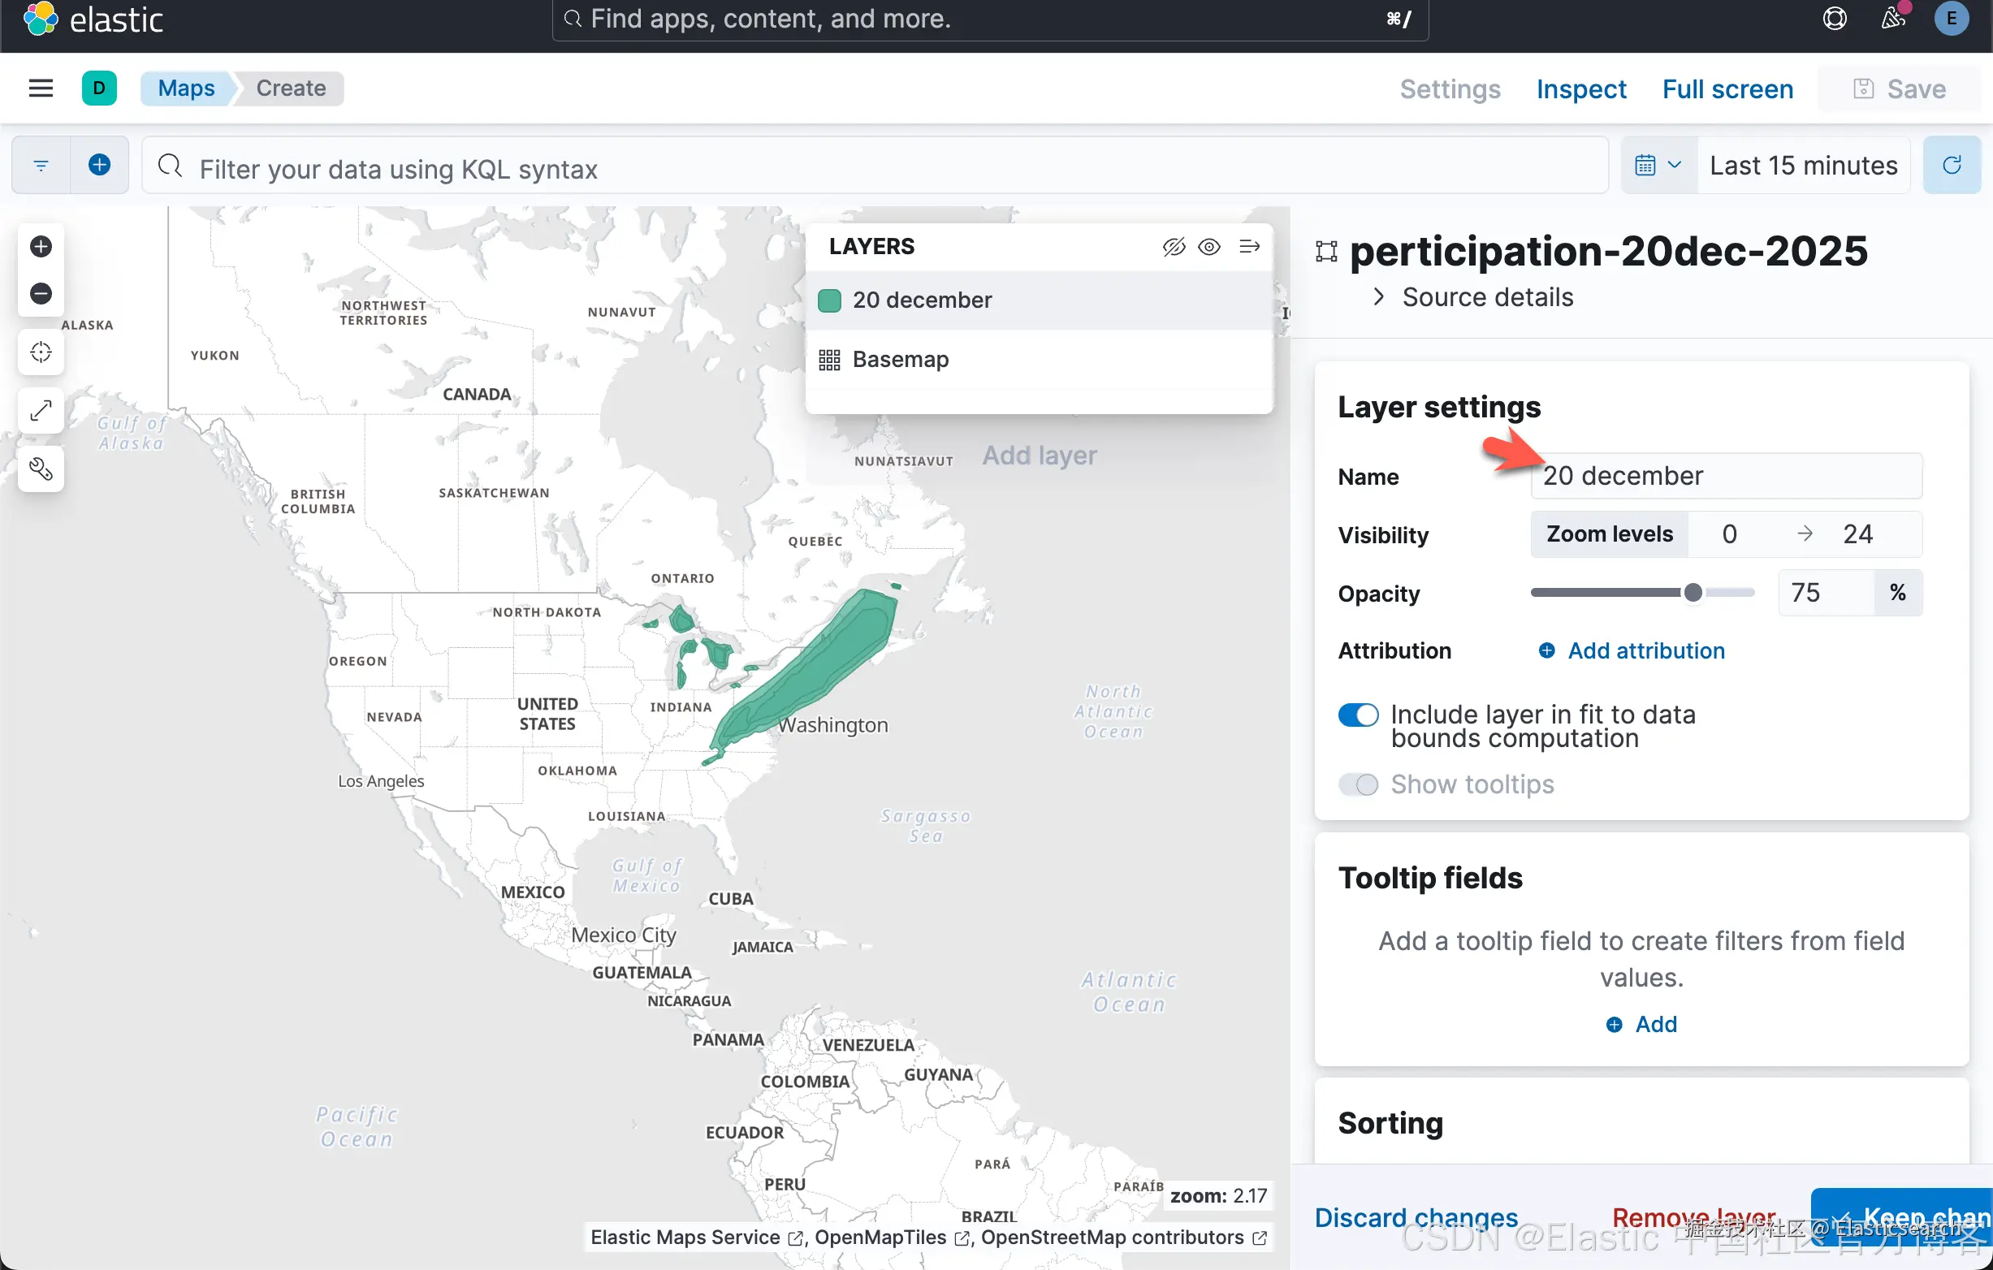Image resolution: width=1993 pixels, height=1270 pixels.
Task: Open the filter menu dropdown button
Action: [x=41, y=165]
